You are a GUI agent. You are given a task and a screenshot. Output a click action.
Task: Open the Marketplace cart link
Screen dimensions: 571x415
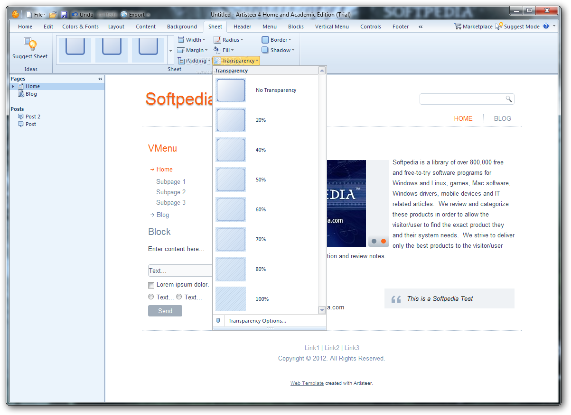[x=473, y=27]
